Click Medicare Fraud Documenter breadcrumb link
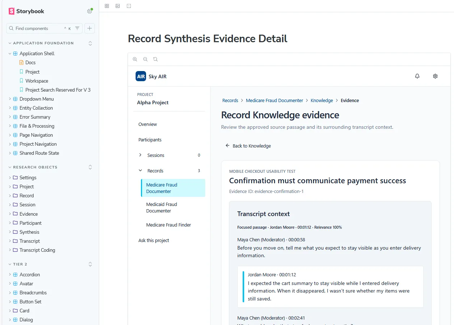The width and height of the screenshot is (454, 325). tap(274, 100)
